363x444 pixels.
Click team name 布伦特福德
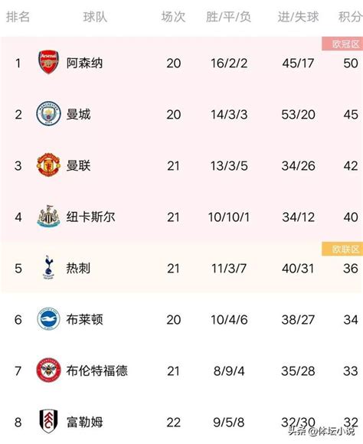click(97, 371)
